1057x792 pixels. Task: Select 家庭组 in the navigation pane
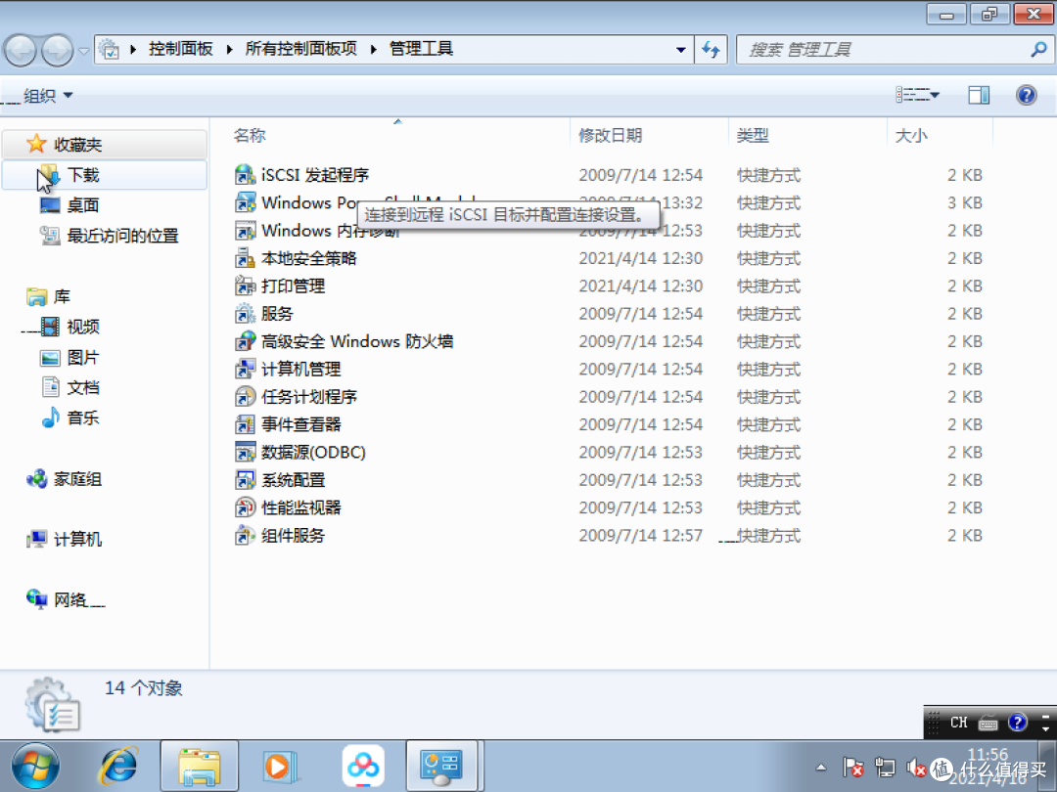[77, 479]
